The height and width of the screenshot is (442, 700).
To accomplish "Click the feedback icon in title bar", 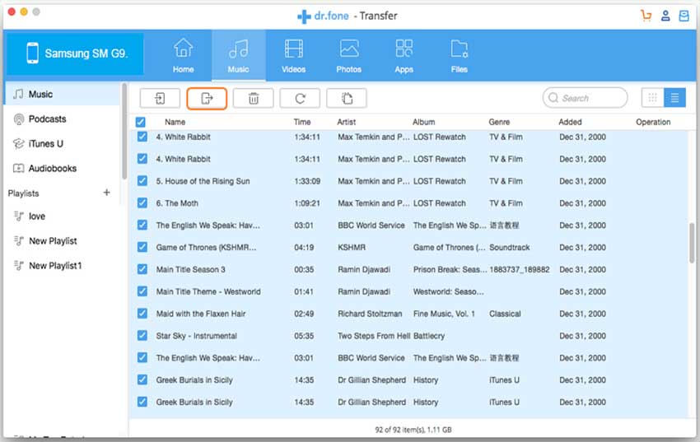I will coord(684,16).
